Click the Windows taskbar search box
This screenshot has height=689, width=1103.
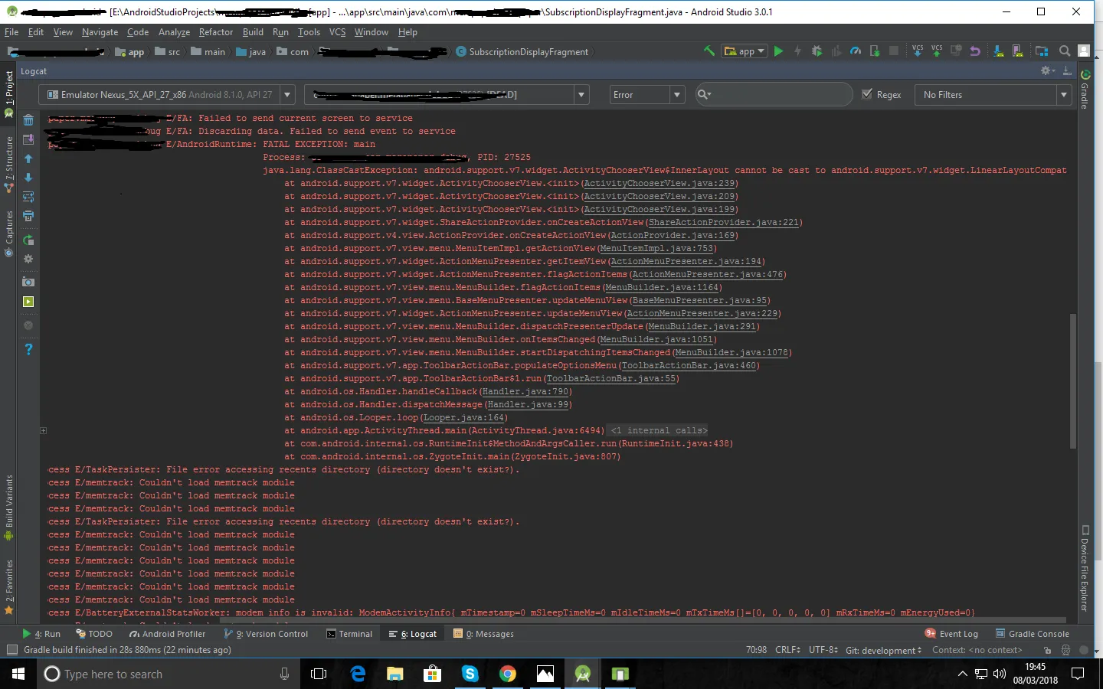pyautogui.click(x=169, y=674)
